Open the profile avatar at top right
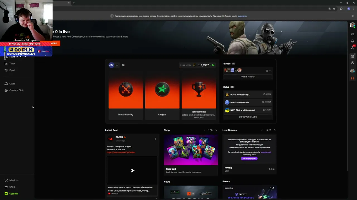The image size is (357, 200). (x=352, y=25)
